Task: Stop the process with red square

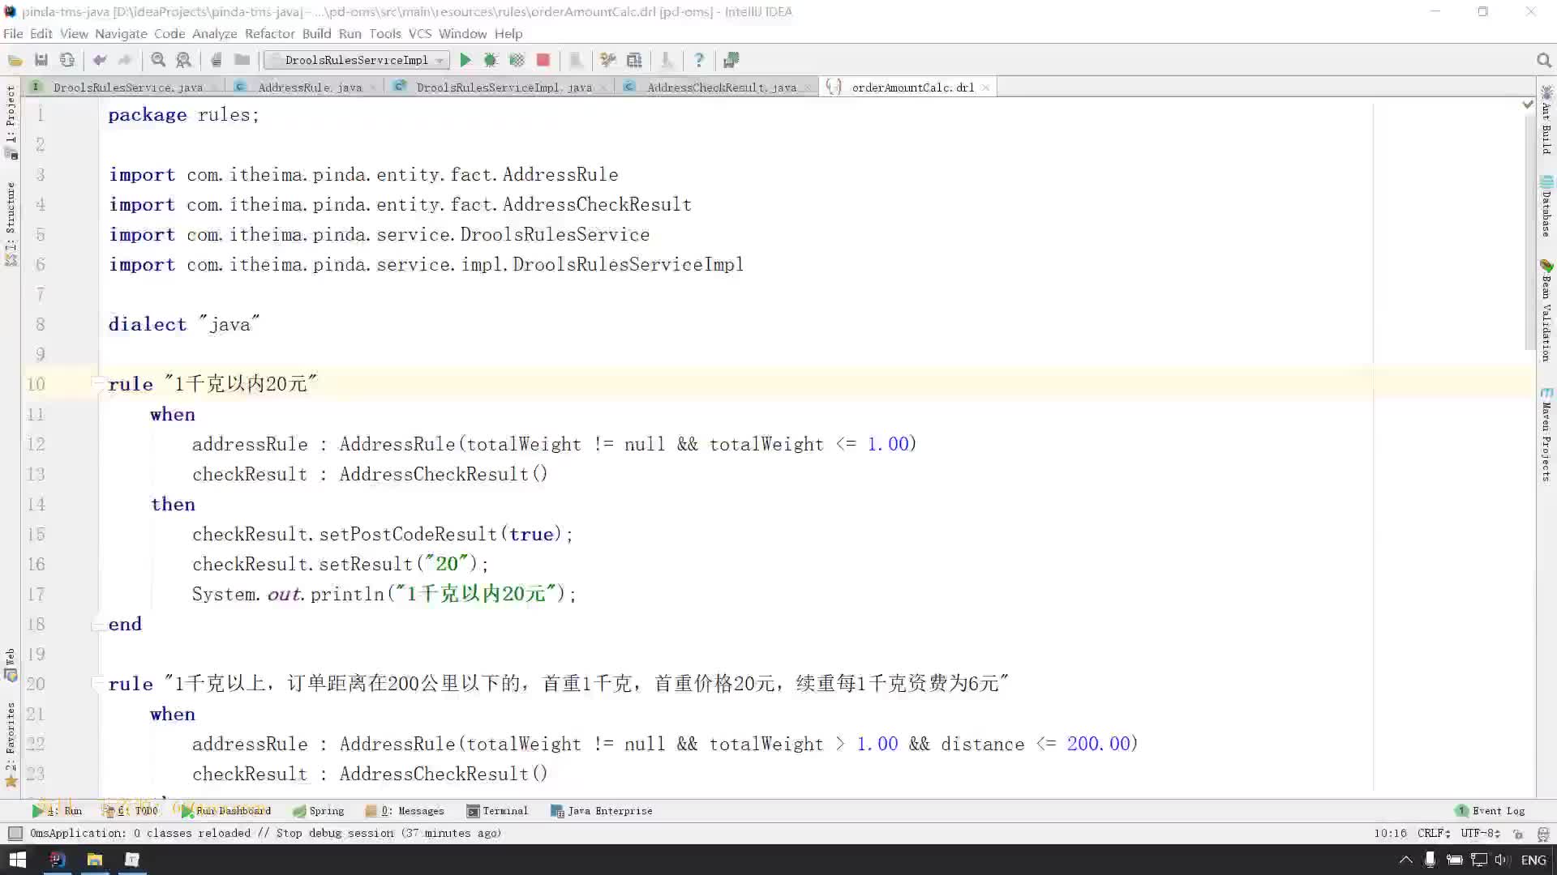Action: [x=543, y=60]
